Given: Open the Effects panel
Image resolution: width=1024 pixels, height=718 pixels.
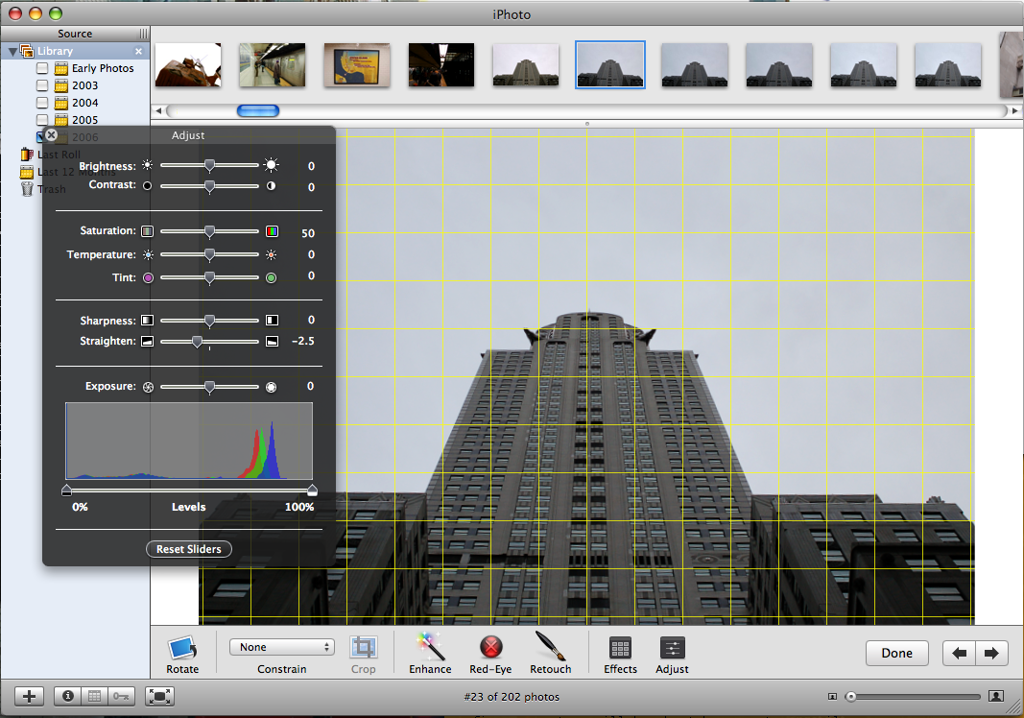Looking at the screenshot, I should pos(620,648).
